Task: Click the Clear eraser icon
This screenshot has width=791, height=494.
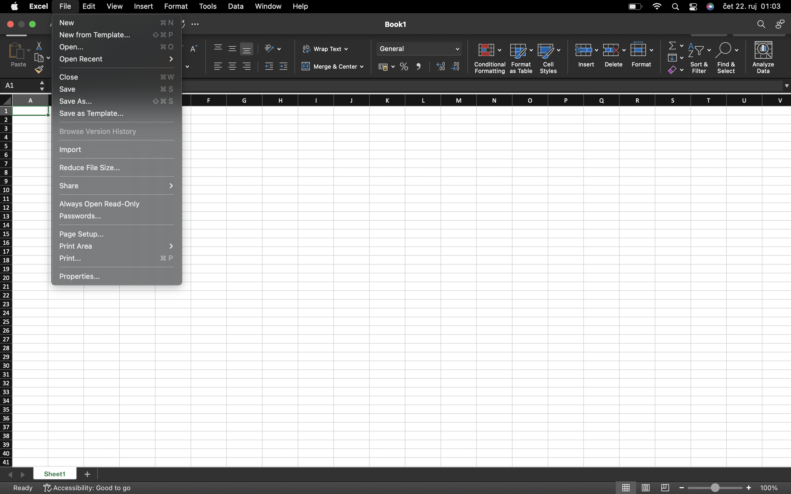Action: pos(672,70)
